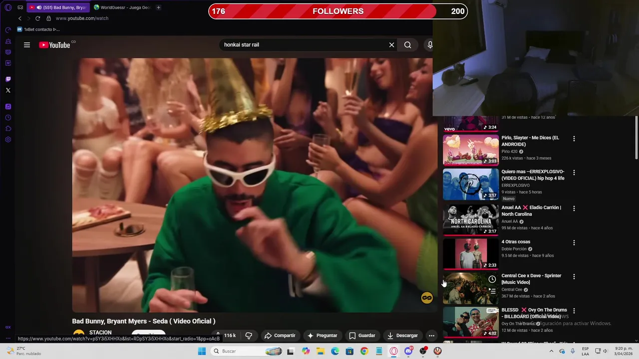639x359 pixels.
Task: Open more actions ellipsis under the video
Action: [431, 336]
